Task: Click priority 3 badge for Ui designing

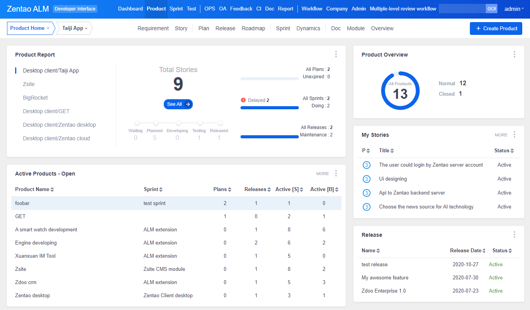Action: coord(366,179)
